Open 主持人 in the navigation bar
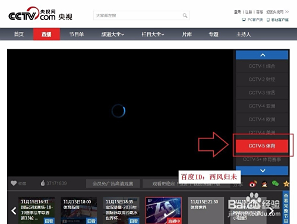The width and height of the screenshot is (297, 224). tap(244, 34)
